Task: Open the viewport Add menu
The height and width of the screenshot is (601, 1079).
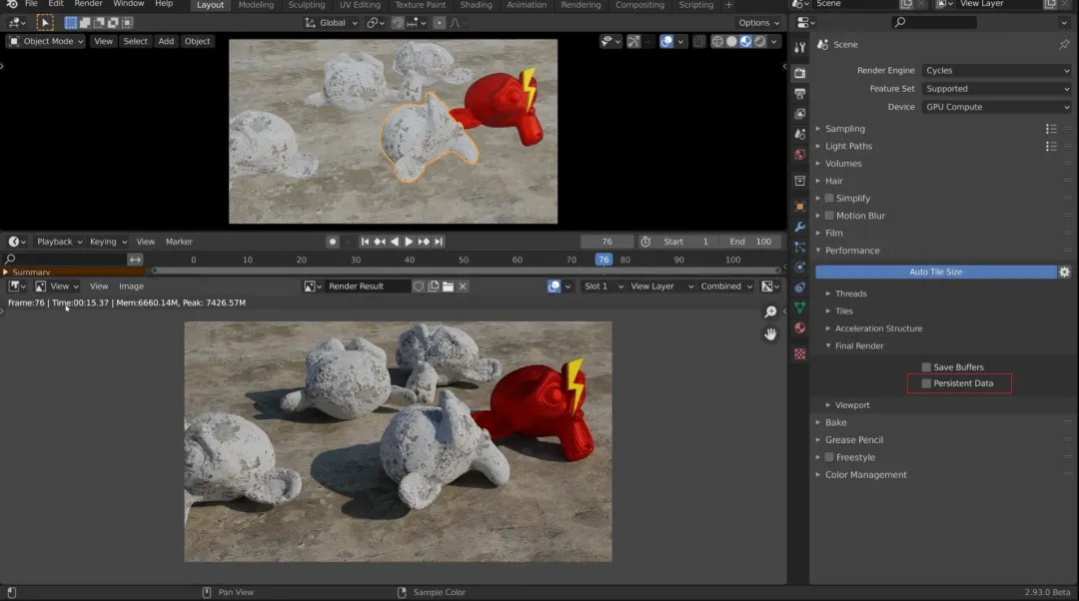Action: click(166, 41)
